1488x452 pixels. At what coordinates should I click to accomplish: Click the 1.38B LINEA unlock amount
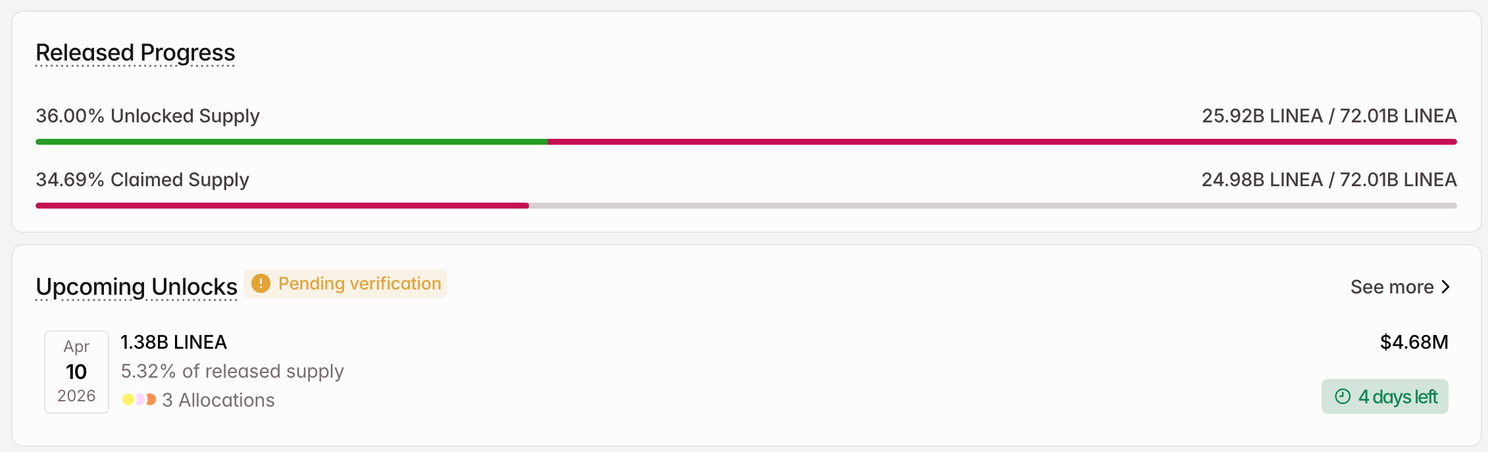pos(174,342)
